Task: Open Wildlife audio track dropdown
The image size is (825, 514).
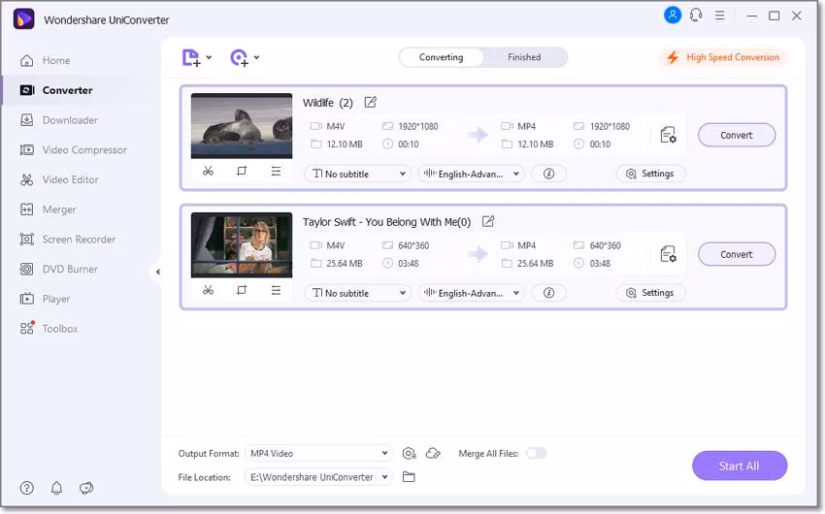Action: click(471, 174)
